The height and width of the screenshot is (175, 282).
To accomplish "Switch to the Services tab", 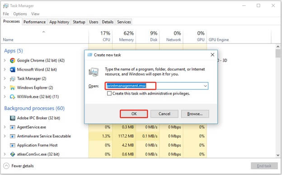I will click(124, 22).
